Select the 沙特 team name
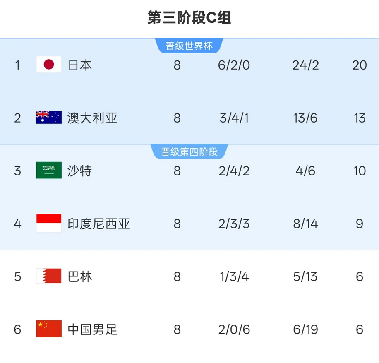The width and height of the screenshot is (379, 363). tap(80, 171)
